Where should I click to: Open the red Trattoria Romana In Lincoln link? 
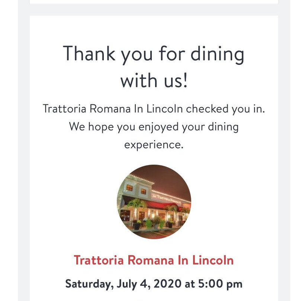point(154,260)
